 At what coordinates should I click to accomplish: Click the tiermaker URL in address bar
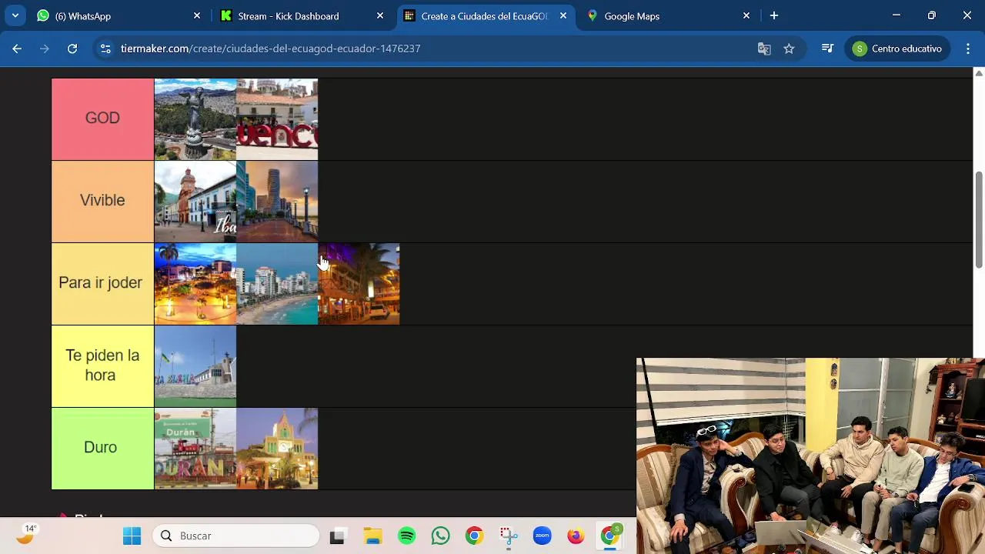[x=270, y=48]
